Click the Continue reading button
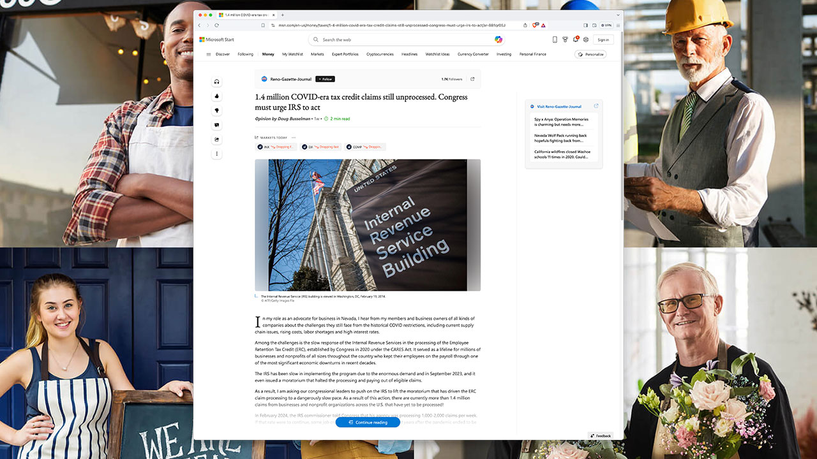Viewport: 817px width, 459px height. (x=368, y=422)
